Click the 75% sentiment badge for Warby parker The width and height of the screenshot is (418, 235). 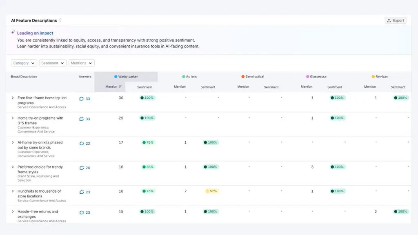tap(148, 191)
